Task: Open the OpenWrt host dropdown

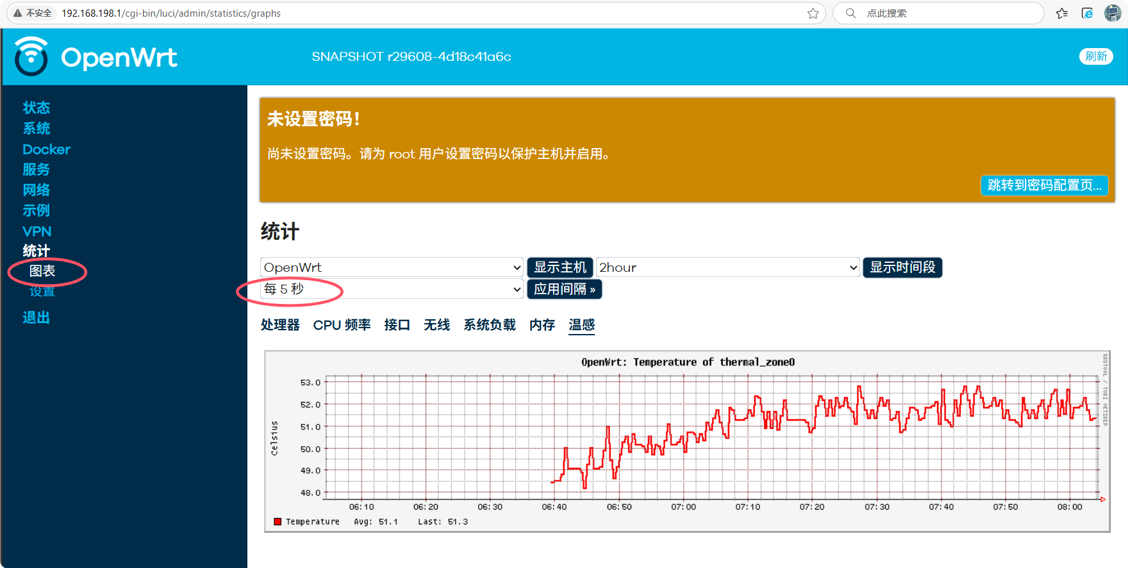Action: (x=392, y=267)
